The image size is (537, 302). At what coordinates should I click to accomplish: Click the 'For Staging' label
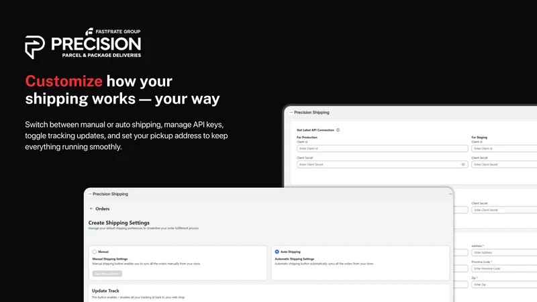pyautogui.click(x=479, y=138)
